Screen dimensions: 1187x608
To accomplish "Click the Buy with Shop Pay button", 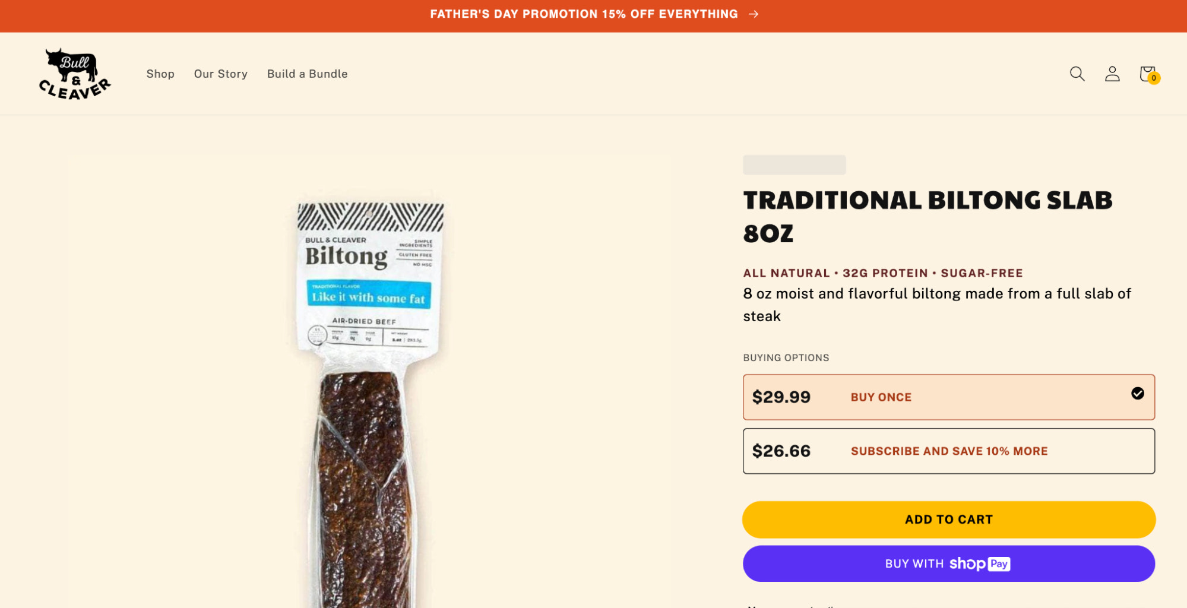I will click(948, 563).
